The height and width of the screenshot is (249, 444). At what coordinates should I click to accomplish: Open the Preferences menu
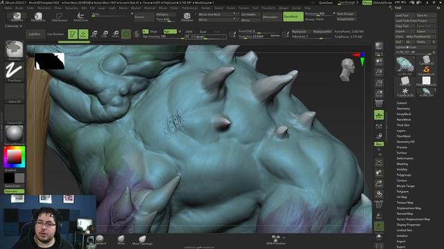[x=189, y=8]
